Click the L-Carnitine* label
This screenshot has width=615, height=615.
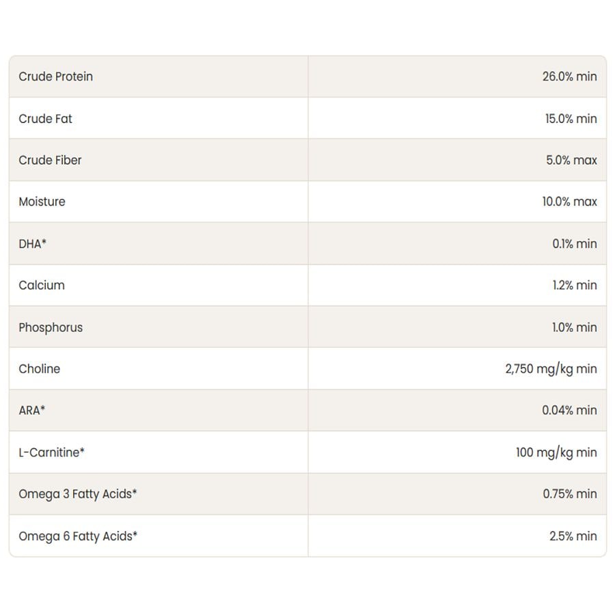tap(51, 452)
